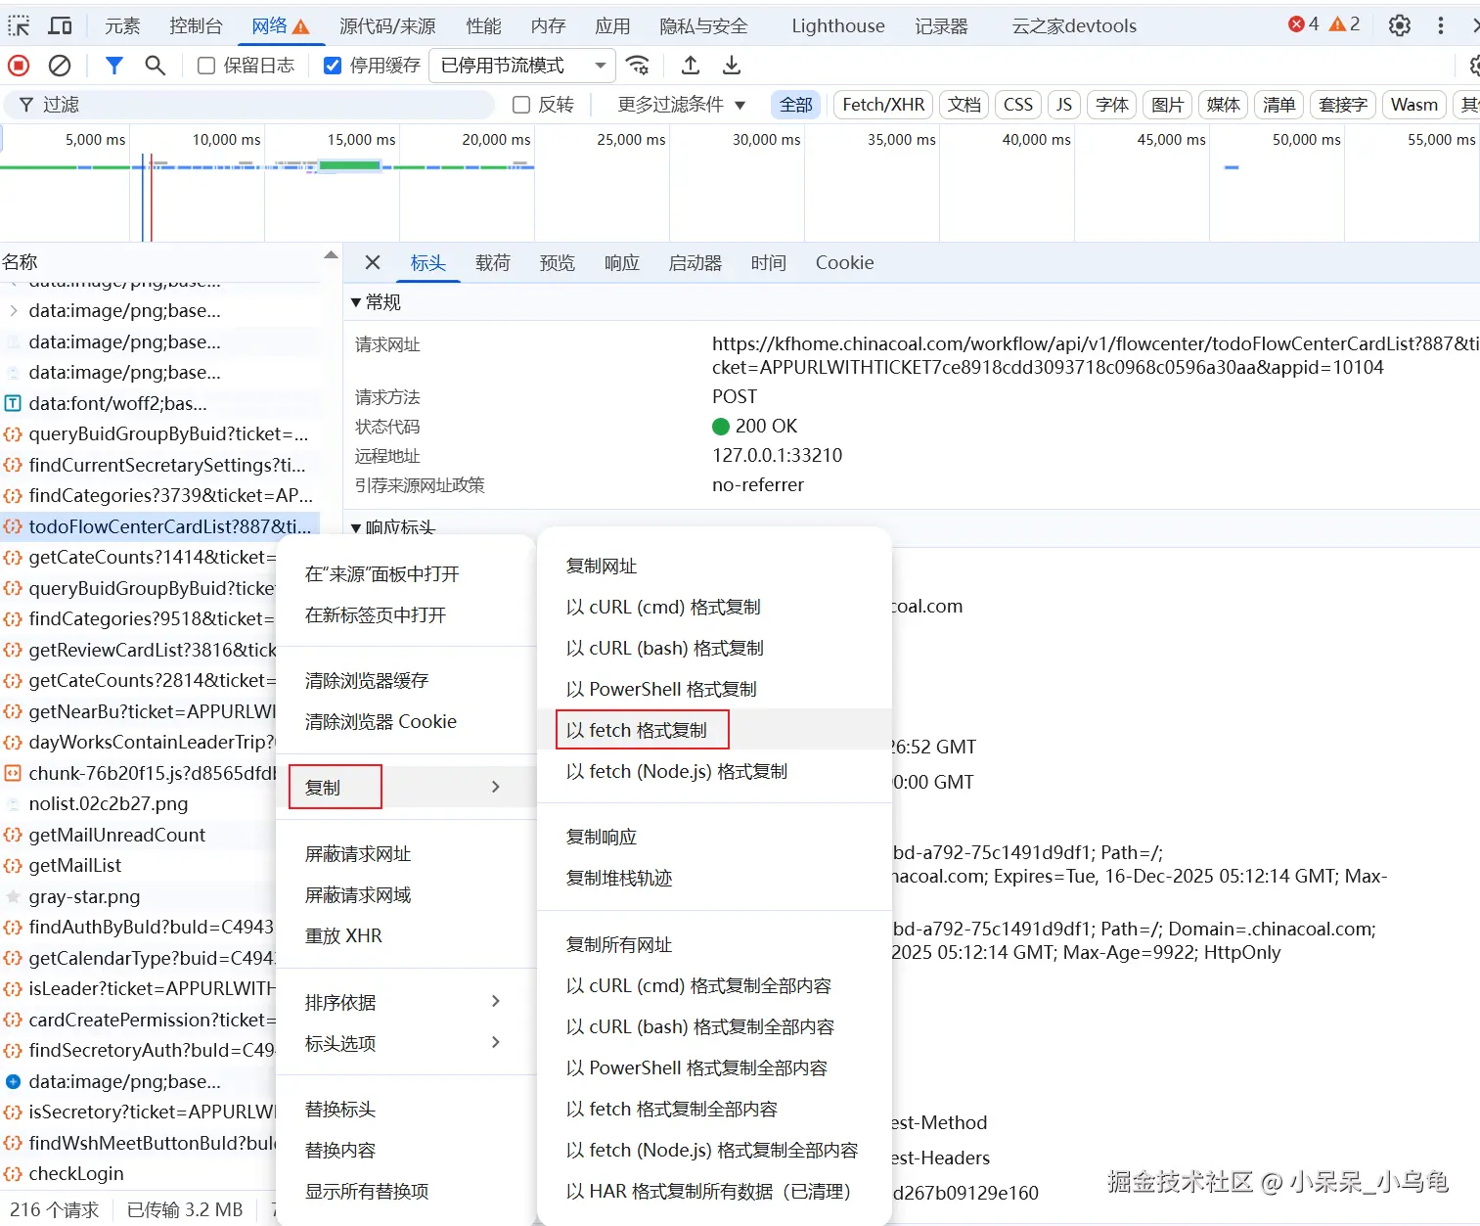This screenshot has width=1480, height=1226.
Task: Filter by 图片 requests
Action: [x=1168, y=105]
